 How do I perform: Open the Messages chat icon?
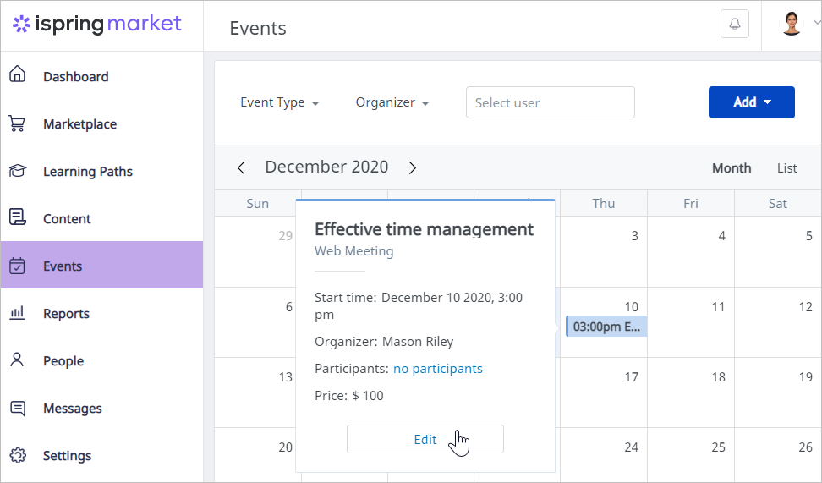[x=17, y=408]
